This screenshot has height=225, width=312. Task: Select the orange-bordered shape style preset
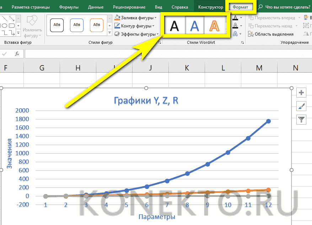96,25
